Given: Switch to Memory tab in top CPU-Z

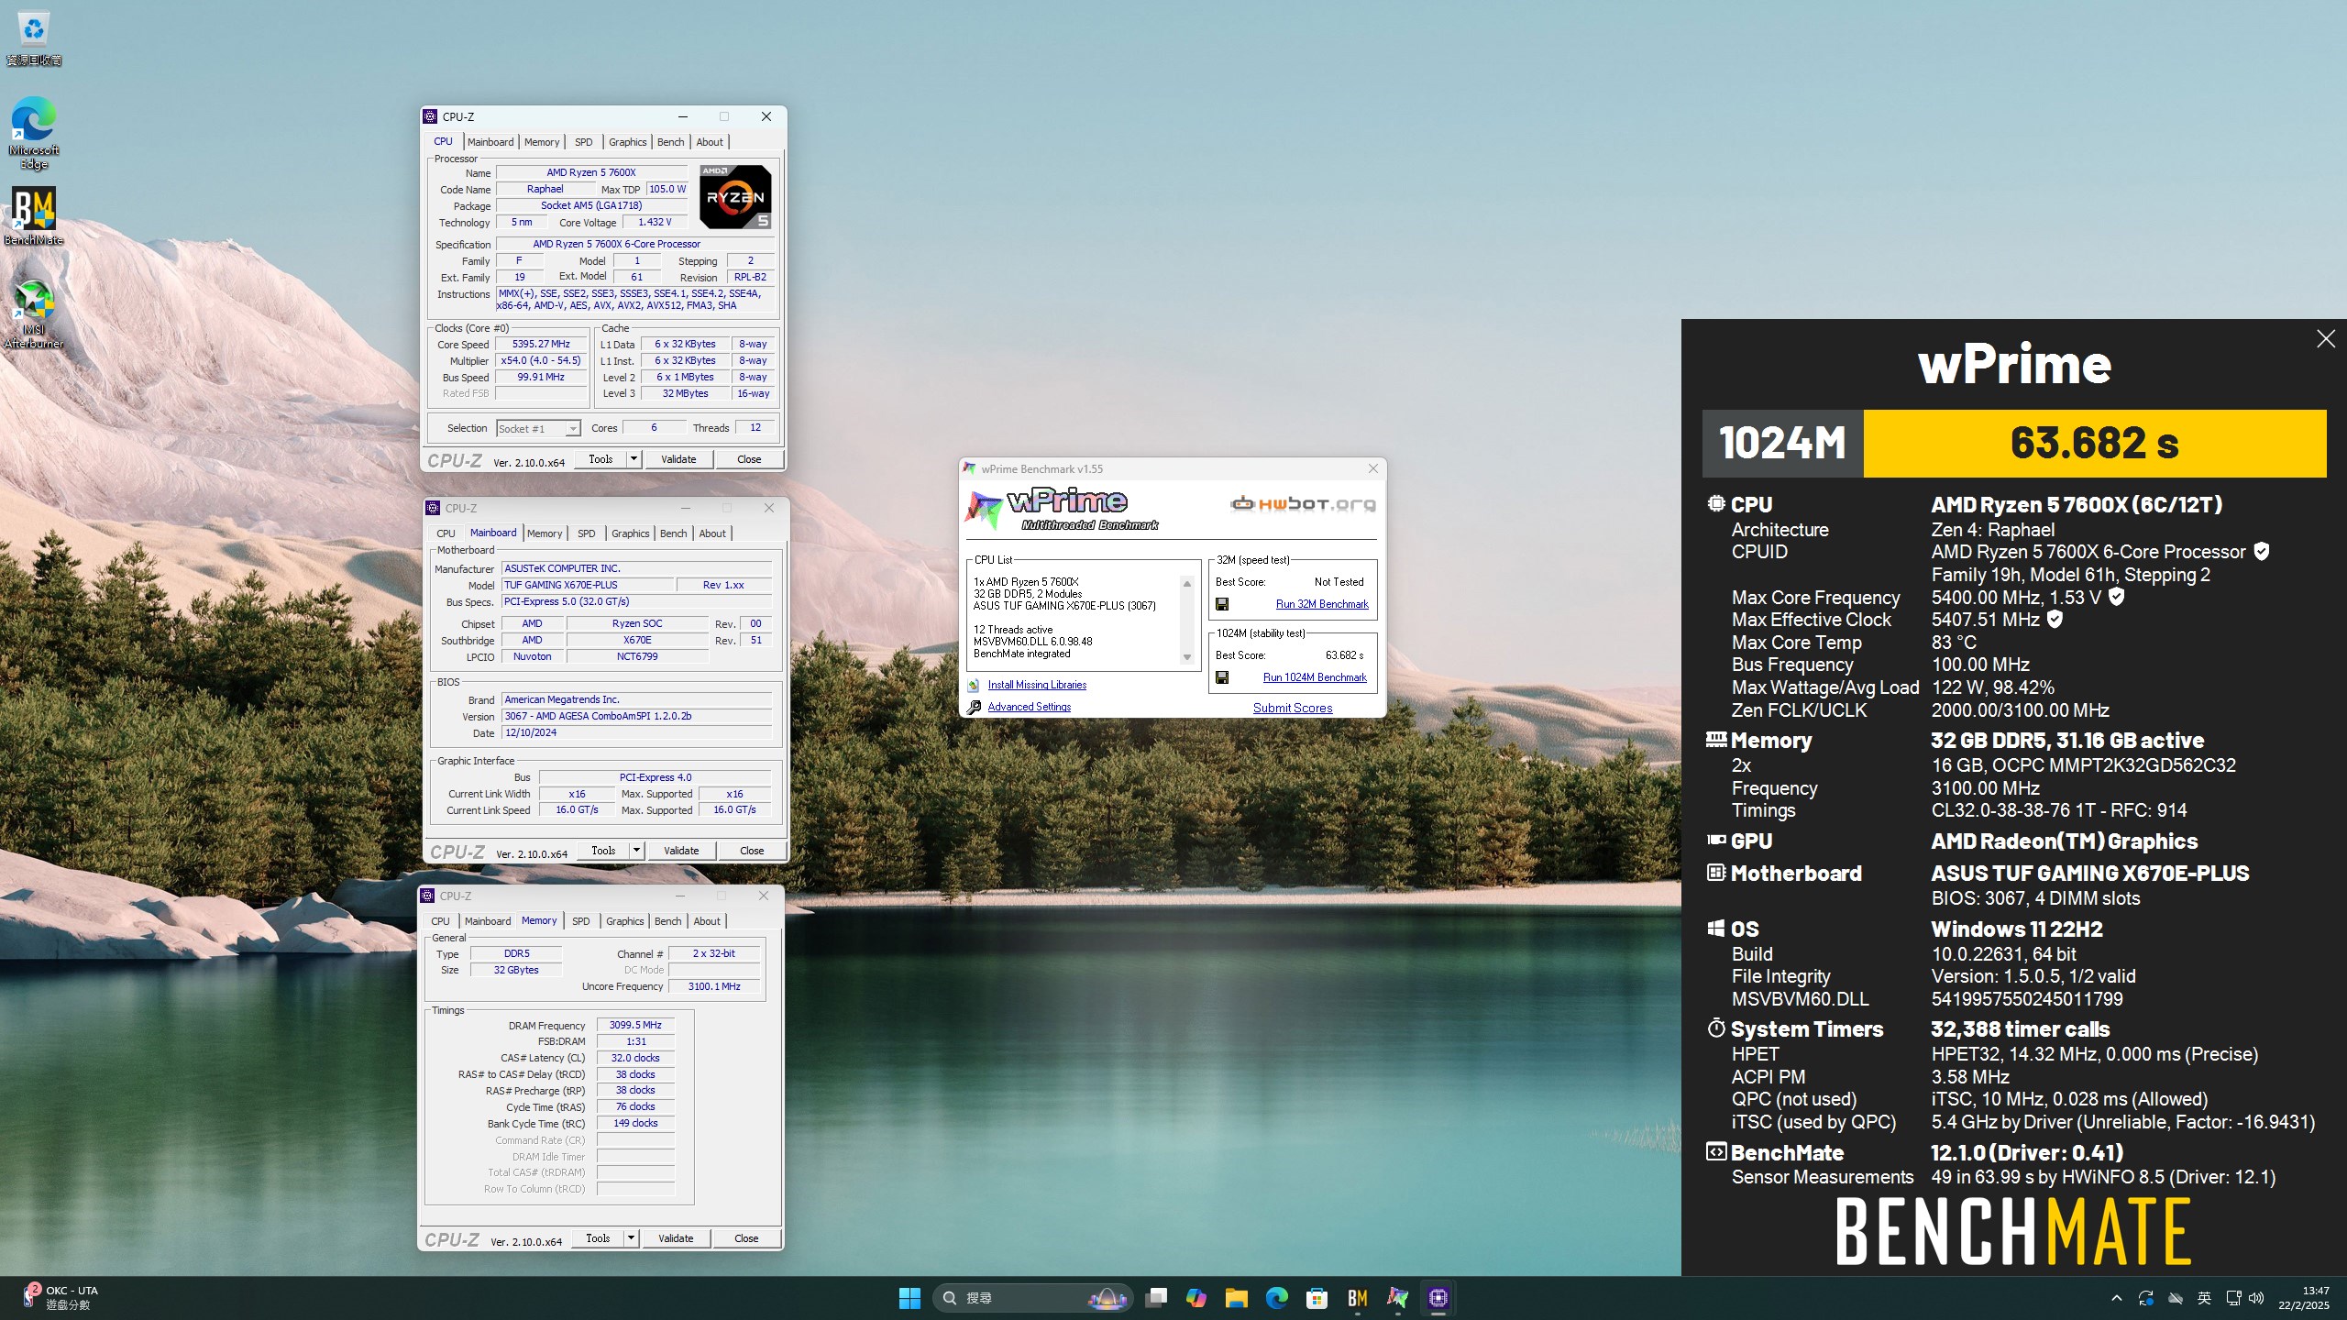Looking at the screenshot, I should click(542, 142).
